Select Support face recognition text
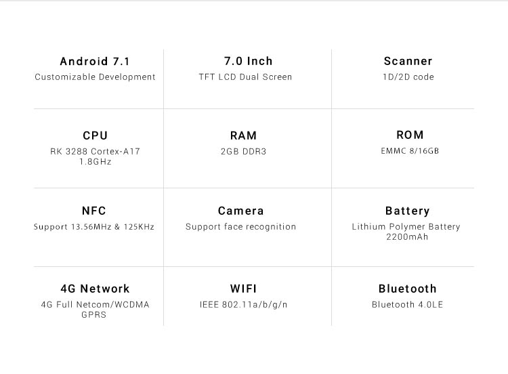 [240, 226]
